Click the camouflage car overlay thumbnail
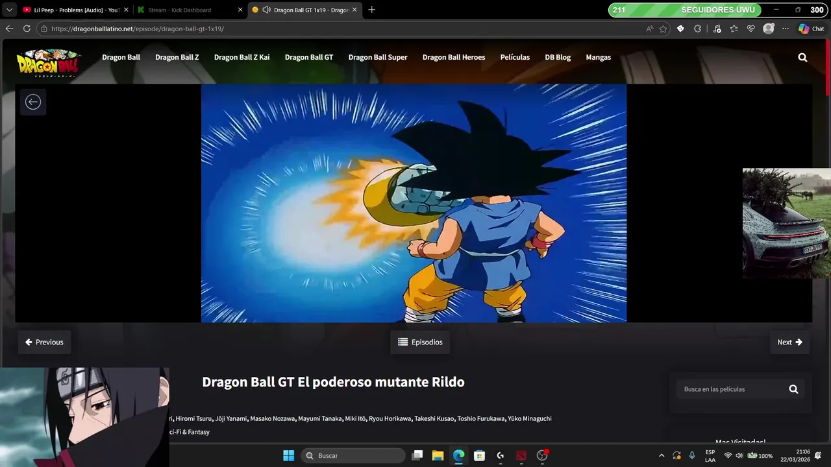The height and width of the screenshot is (467, 831). (x=787, y=223)
